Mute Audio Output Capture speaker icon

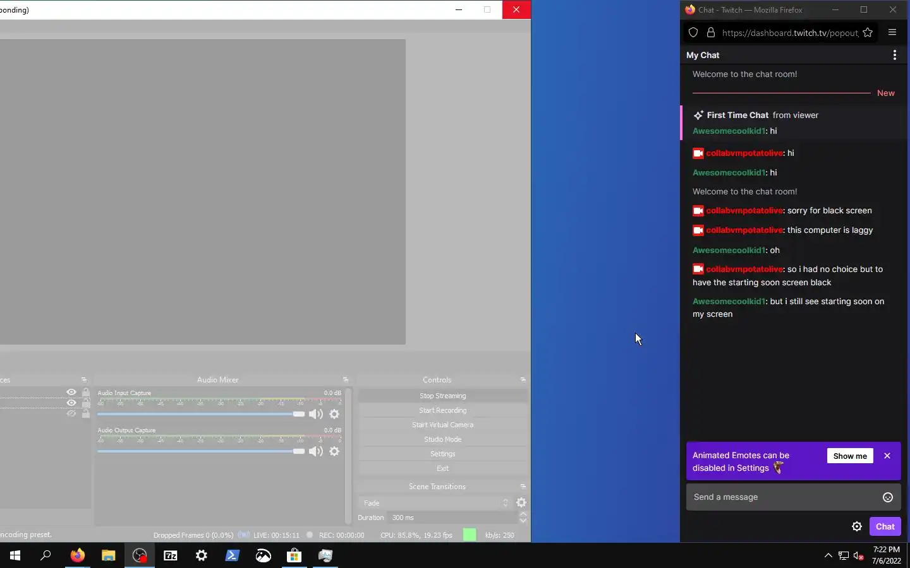(x=316, y=451)
